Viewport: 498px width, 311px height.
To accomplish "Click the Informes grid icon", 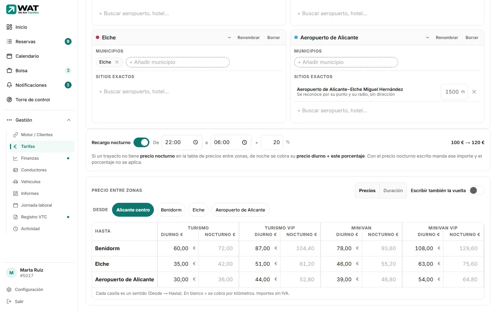I will tap(16, 194).
